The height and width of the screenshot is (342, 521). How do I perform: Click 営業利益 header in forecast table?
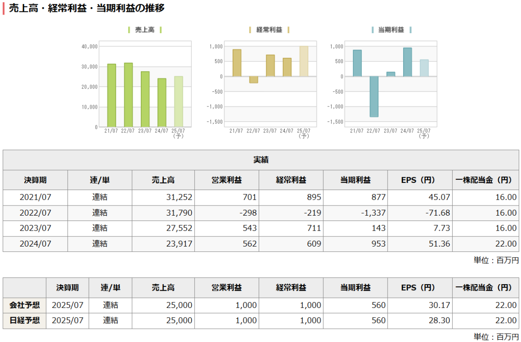[x=227, y=288]
